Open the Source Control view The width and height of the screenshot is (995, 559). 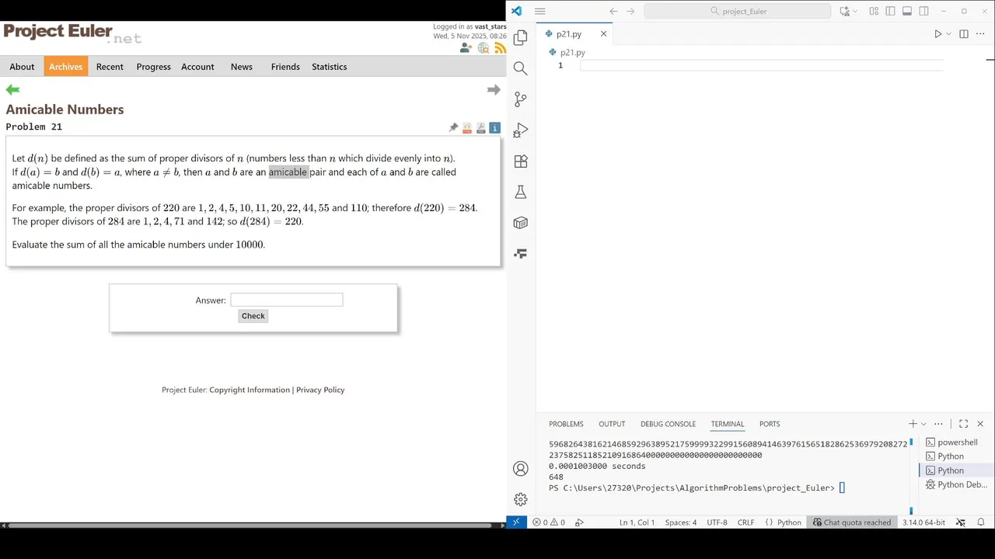521,99
